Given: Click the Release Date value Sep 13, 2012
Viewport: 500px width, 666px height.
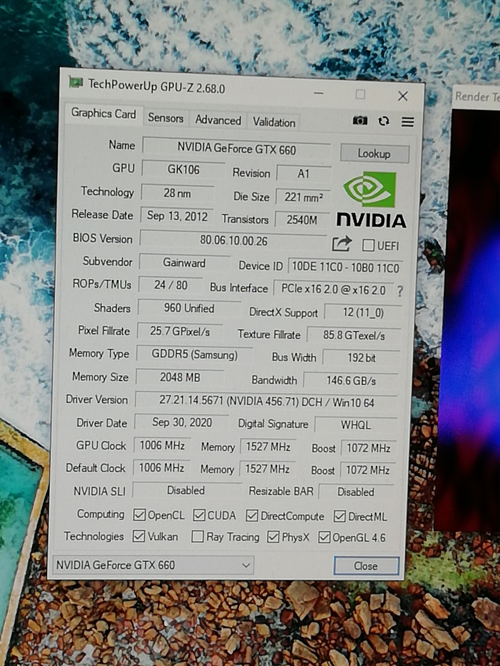Looking at the screenshot, I should 177,216.
